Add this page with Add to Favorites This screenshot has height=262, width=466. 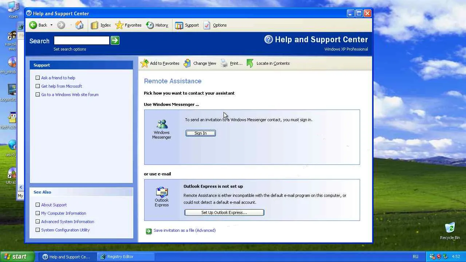[160, 63]
